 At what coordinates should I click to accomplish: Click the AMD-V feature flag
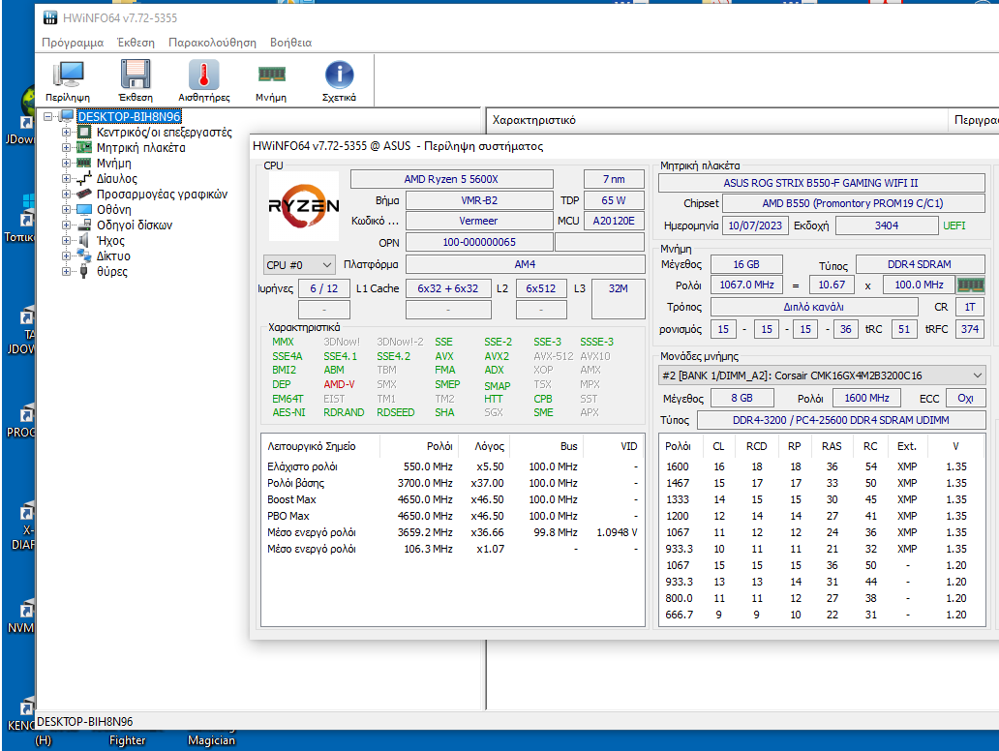[x=339, y=385]
